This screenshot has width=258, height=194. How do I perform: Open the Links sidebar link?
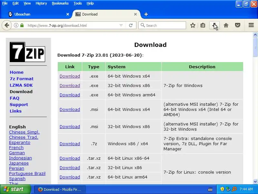point(15,111)
